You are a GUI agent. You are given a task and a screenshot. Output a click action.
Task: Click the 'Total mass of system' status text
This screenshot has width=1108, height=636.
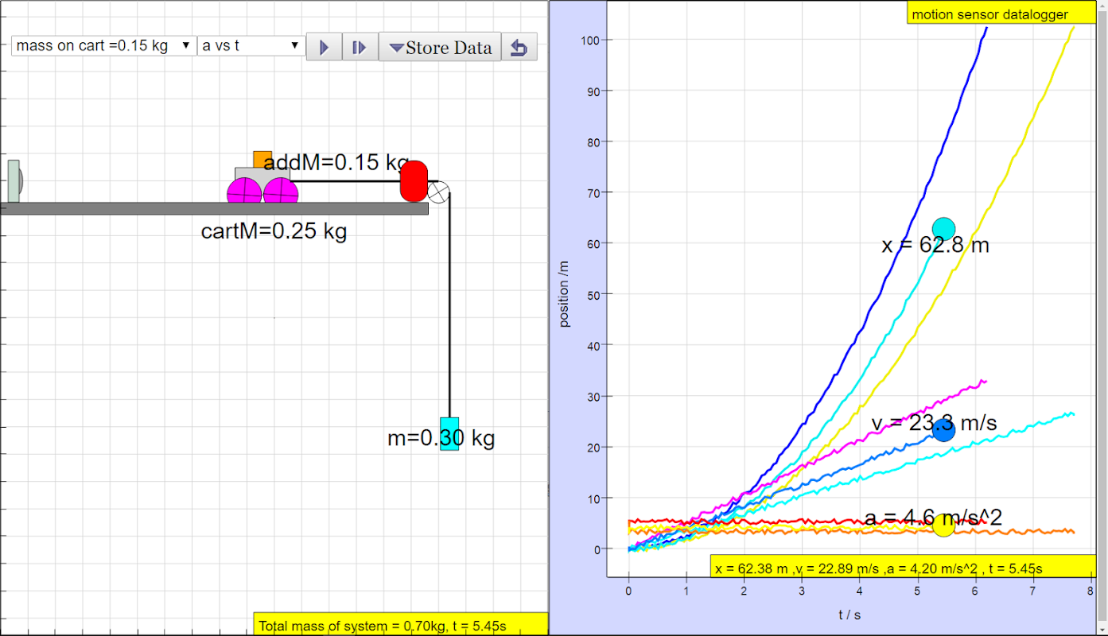tap(383, 626)
